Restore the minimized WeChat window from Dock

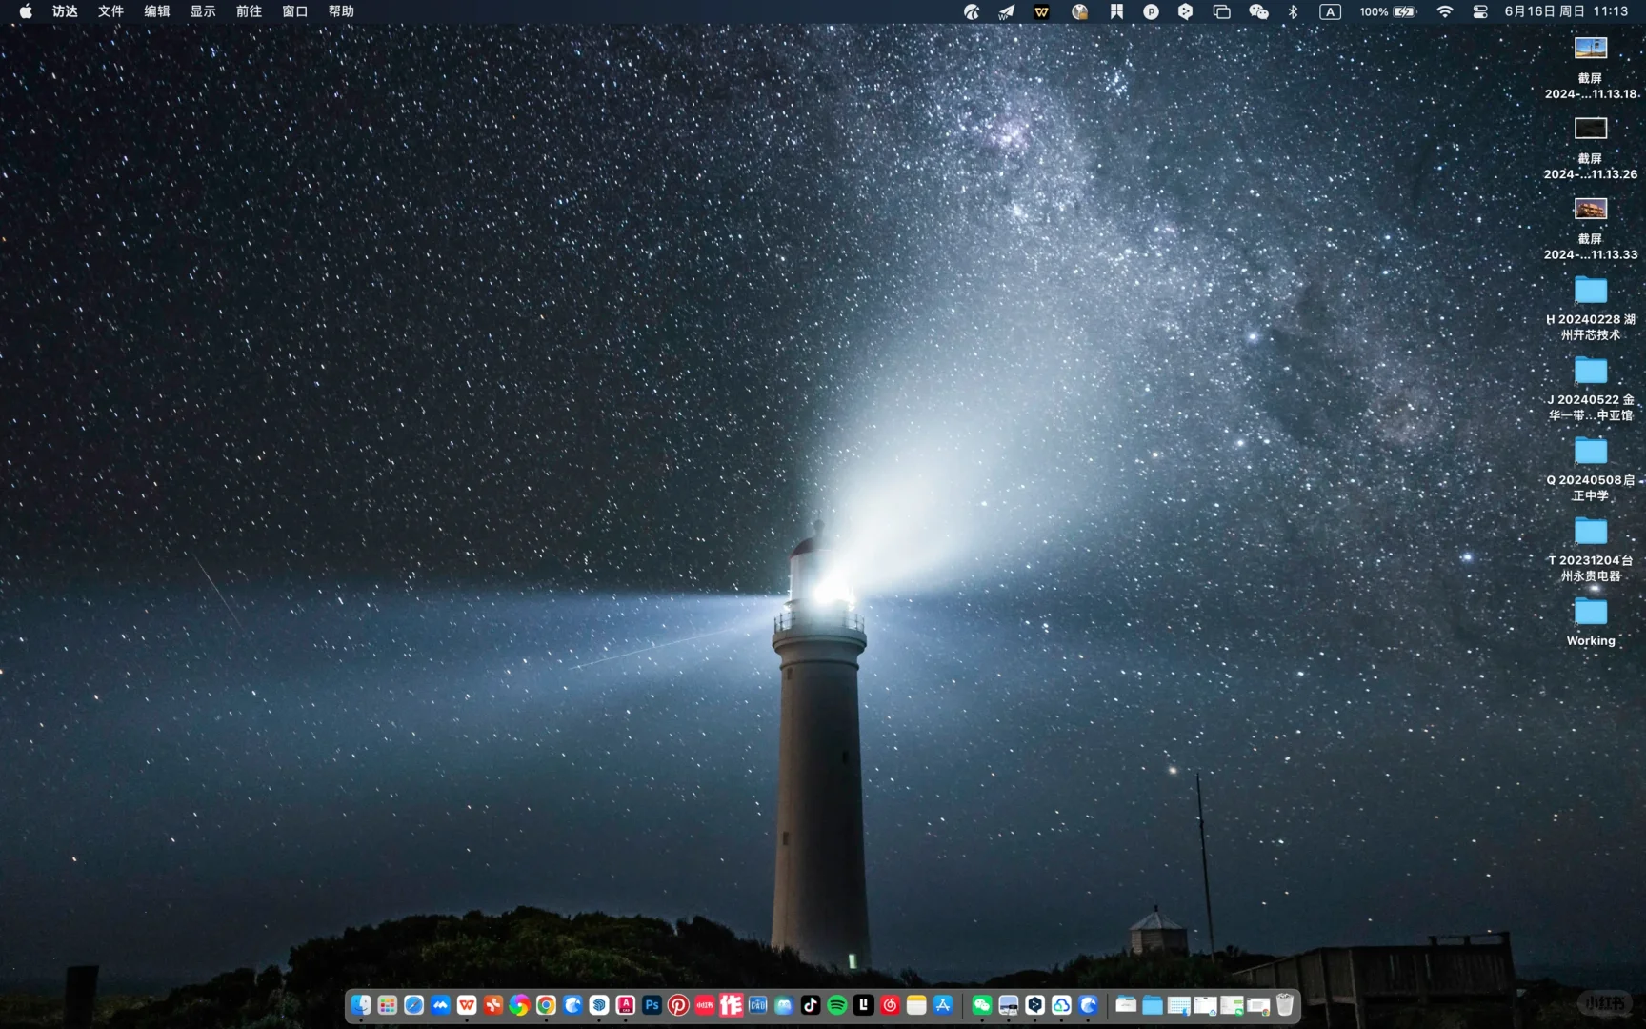coord(1232,1004)
